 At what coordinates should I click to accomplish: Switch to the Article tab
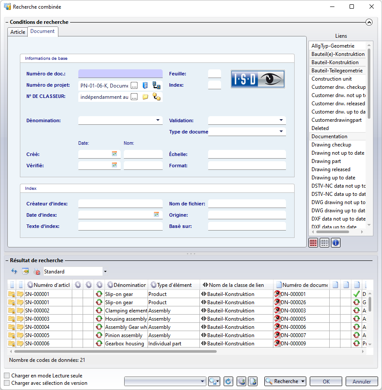pos(18,32)
